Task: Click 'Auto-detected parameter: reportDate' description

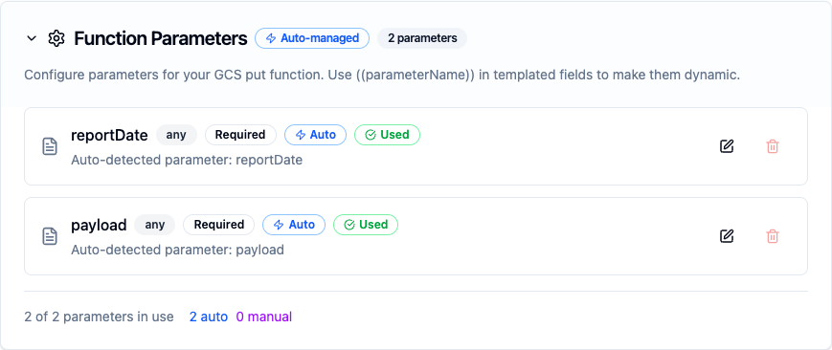Action: click(x=187, y=160)
